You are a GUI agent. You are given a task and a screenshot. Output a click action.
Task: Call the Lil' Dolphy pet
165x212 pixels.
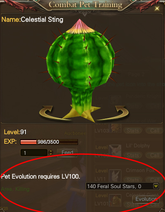pyautogui.click(x=155, y=155)
